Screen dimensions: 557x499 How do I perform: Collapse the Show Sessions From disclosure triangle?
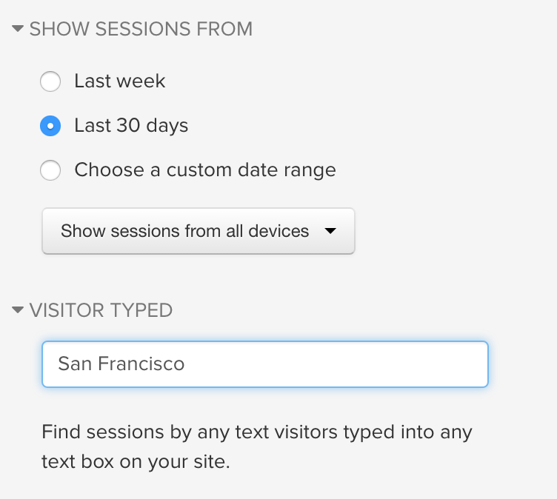point(18,28)
